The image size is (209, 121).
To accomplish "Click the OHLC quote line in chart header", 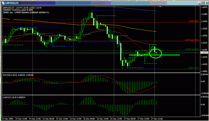I will [x=22, y=8].
